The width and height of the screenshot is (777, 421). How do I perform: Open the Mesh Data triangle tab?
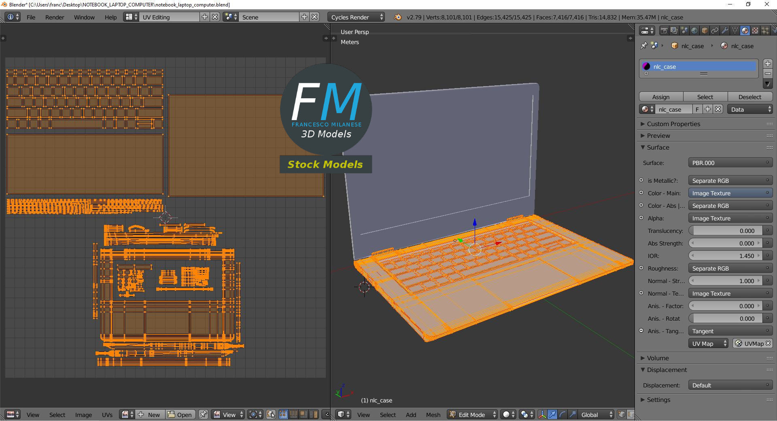point(735,30)
